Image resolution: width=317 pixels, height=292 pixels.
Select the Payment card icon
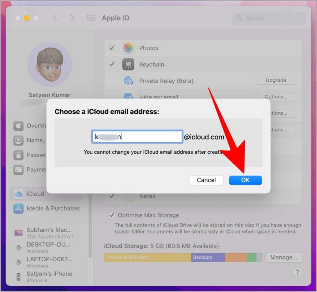18,170
